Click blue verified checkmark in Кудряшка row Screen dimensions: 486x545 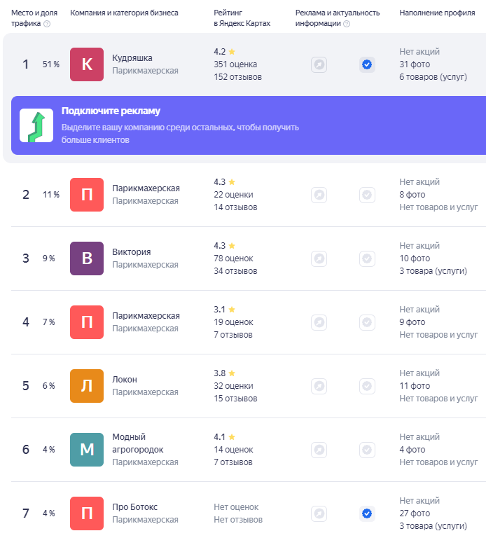(367, 64)
